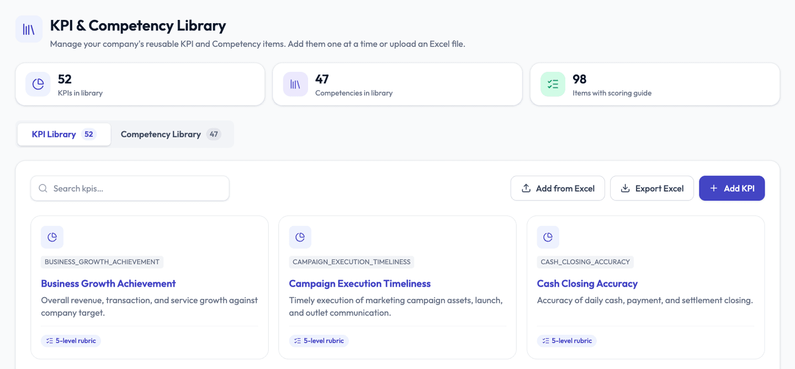Viewport: 795px width, 369px height.
Task: Open the Campaign Execution Timeliness title
Action: click(360, 283)
